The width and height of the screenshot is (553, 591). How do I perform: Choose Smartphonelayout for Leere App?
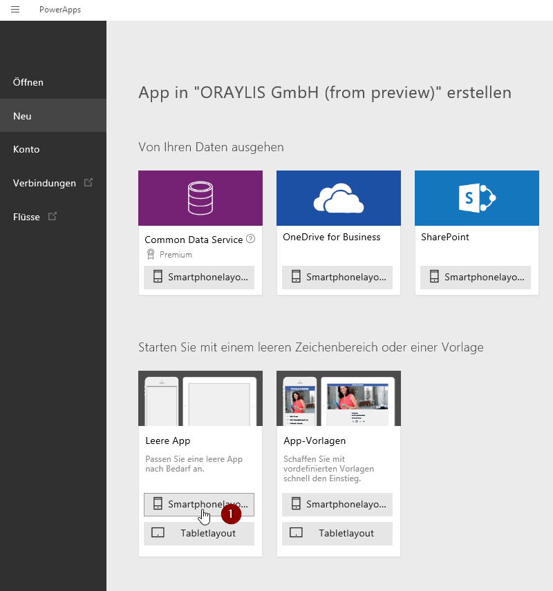[199, 504]
